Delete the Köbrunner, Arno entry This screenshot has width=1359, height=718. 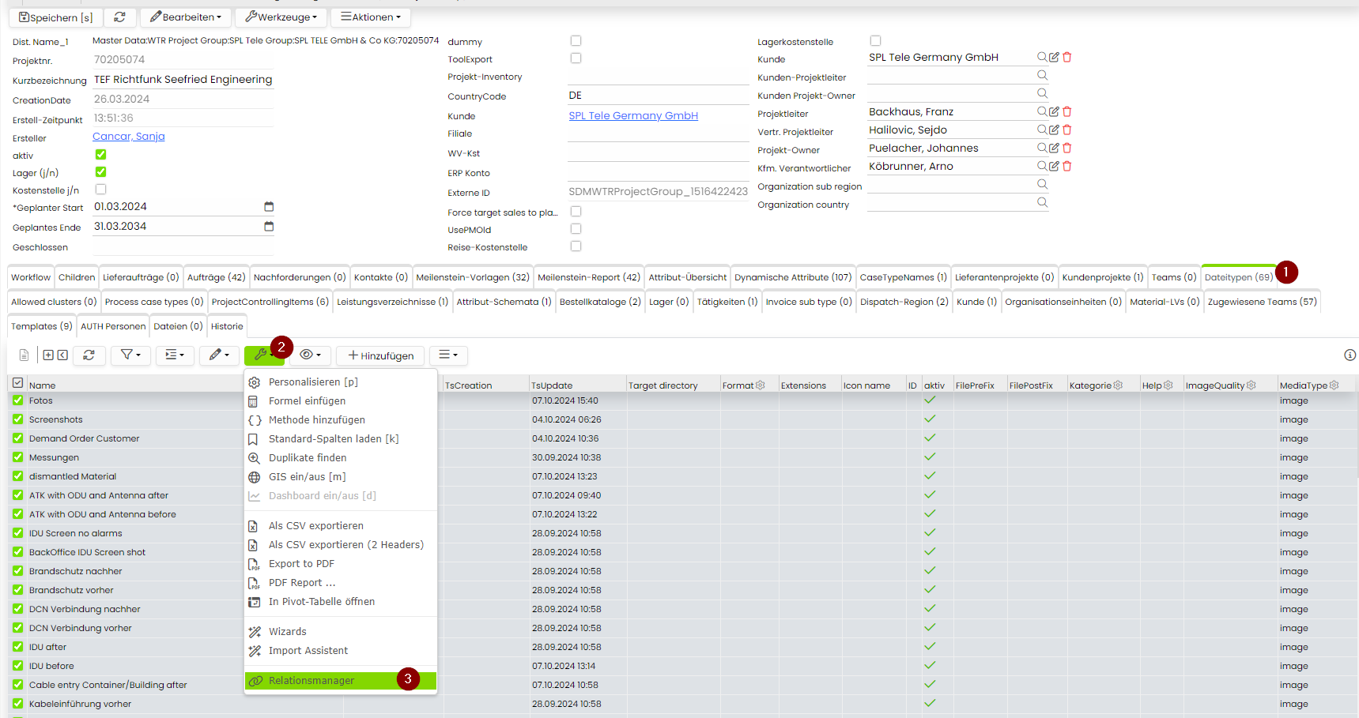click(x=1066, y=166)
